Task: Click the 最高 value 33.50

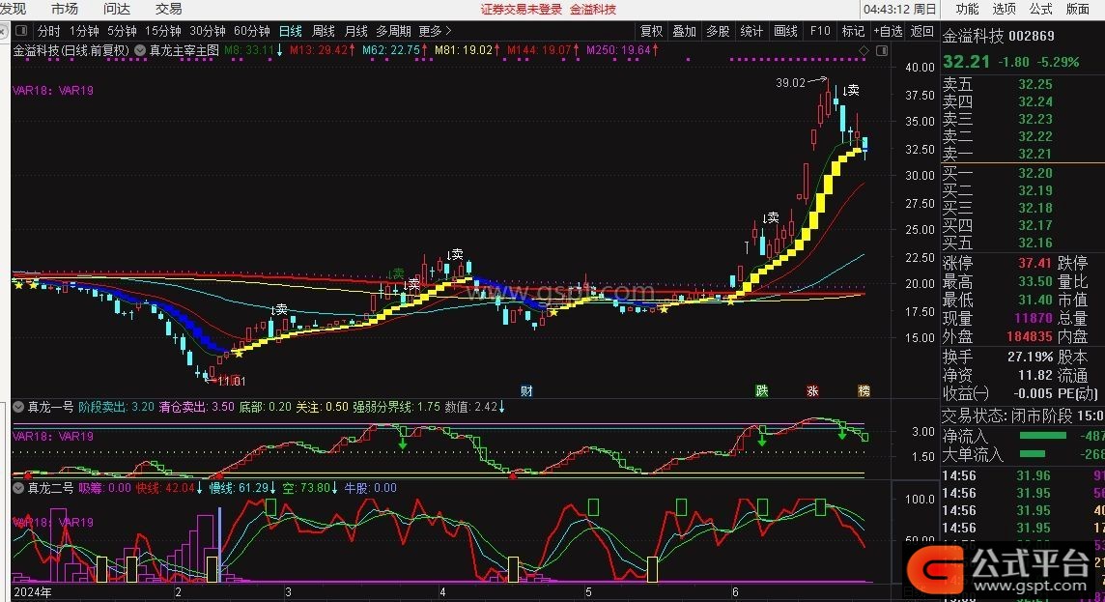Action: click(1034, 281)
